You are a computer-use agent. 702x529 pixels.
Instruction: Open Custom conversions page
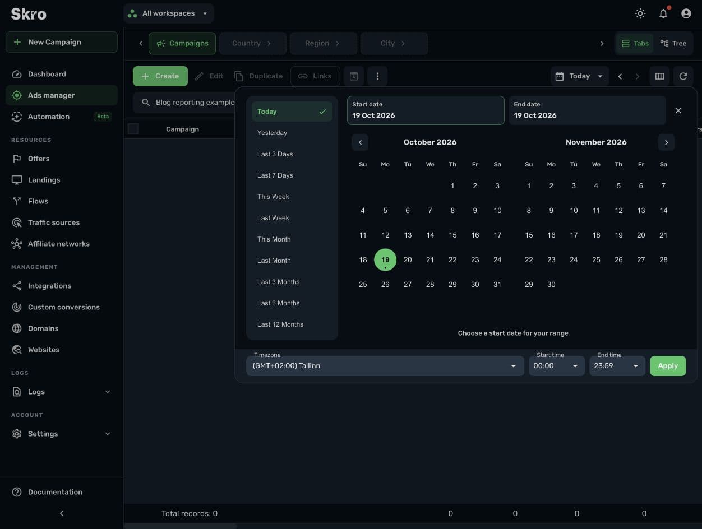click(x=62, y=307)
